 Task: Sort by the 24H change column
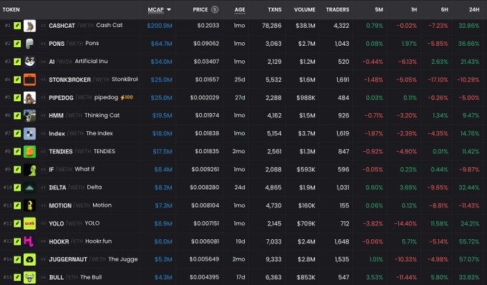[x=474, y=9]
